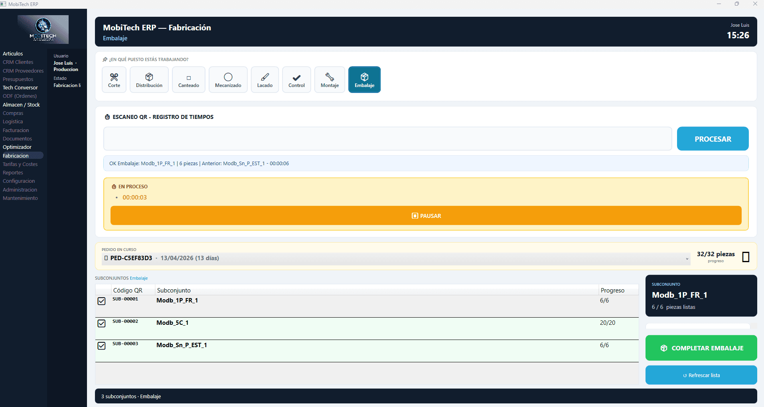This screenshot has height=407, width=764.
Task: Uncheck the SUB-00002 Modb_5C_1 row
Action: (x=102, y=324)
